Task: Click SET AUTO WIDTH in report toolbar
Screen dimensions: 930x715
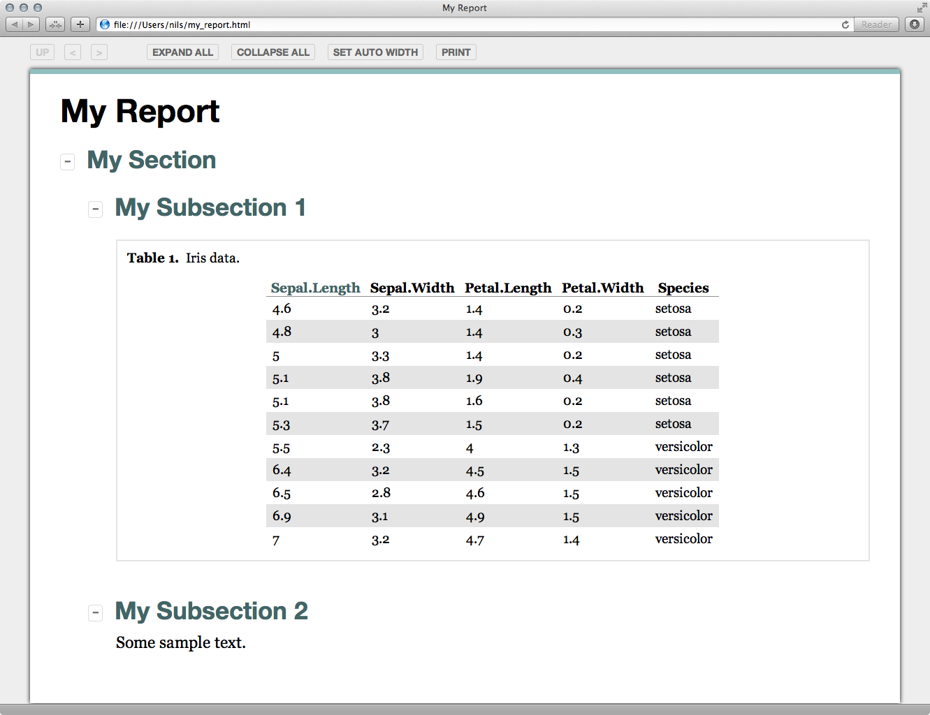Action: click(x=375, y=52)
